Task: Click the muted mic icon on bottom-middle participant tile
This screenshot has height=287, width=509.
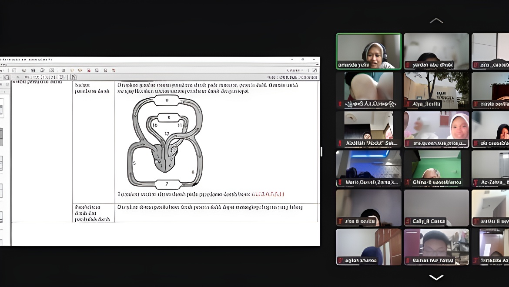Action: (x=408, y=261)
